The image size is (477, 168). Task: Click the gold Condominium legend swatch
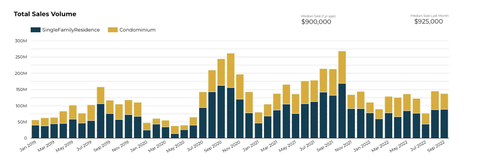coord(113,30)
